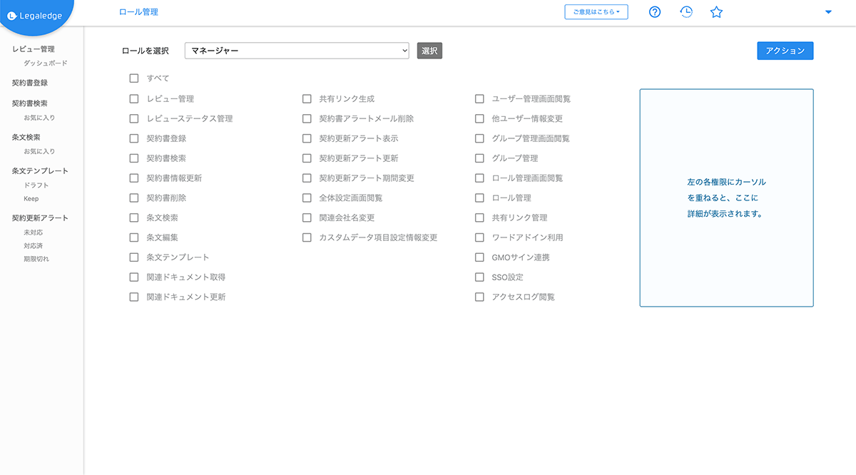856x475 pixels.
Task: Expand the user menu arrow at top right
Action: coord(828,12)
